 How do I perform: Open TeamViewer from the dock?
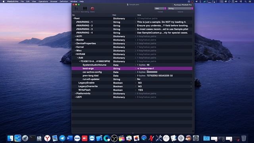point(92,138)
